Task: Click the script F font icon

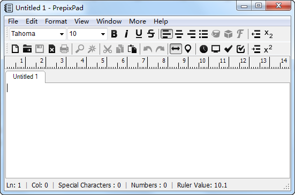Action: [240, 34]
